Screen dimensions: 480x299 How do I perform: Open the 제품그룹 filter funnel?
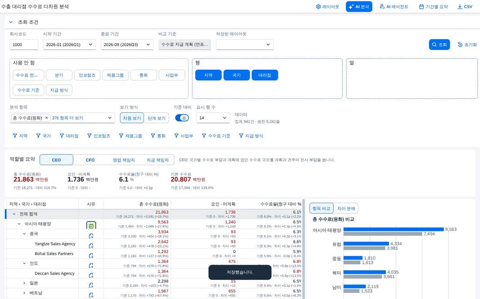pos(121,136)
